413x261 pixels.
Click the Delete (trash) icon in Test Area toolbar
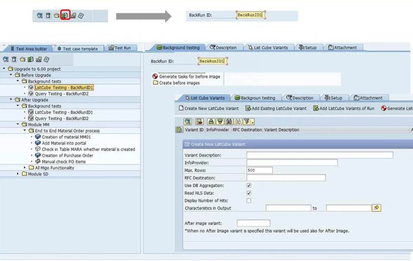[x=14, y=60]
